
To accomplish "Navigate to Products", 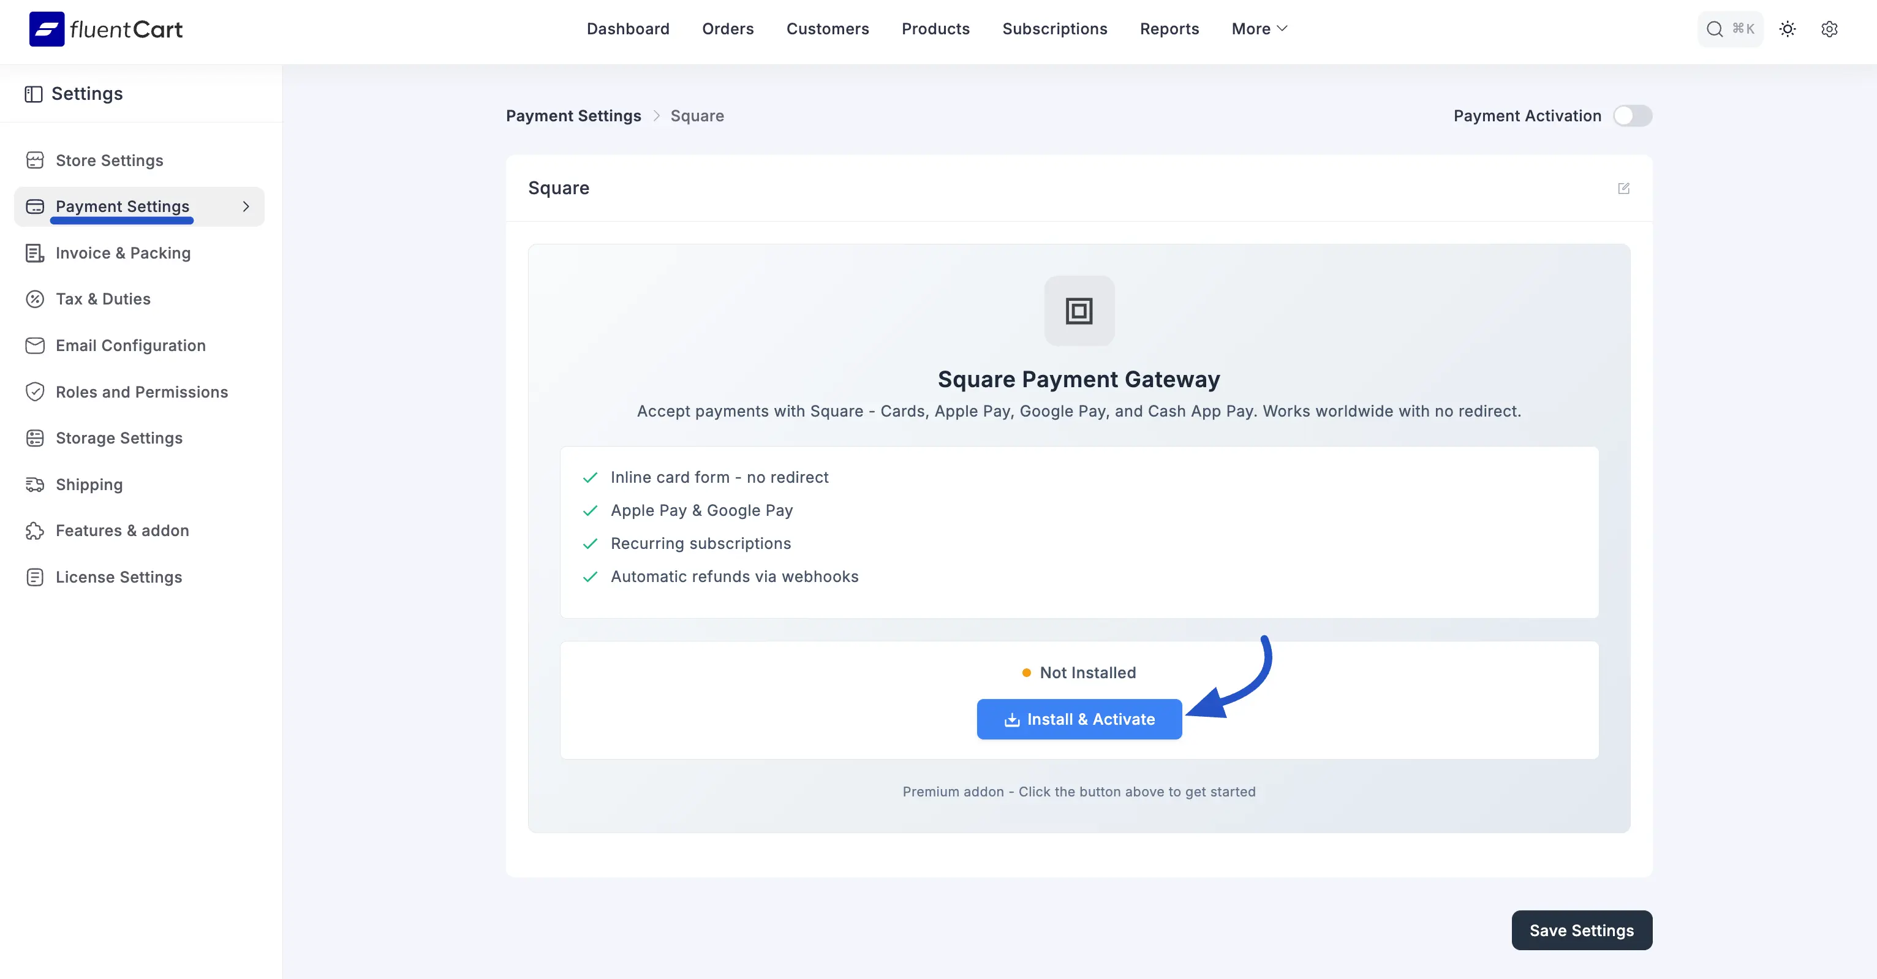I will click(935, 28).
